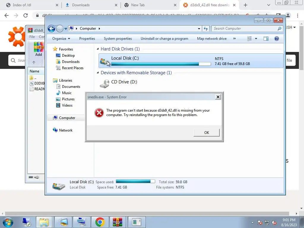Collapse the Hard Disk Drives group
Image resolution: width=304 pixels, height=228 pixels.
(x=98, y=49)
